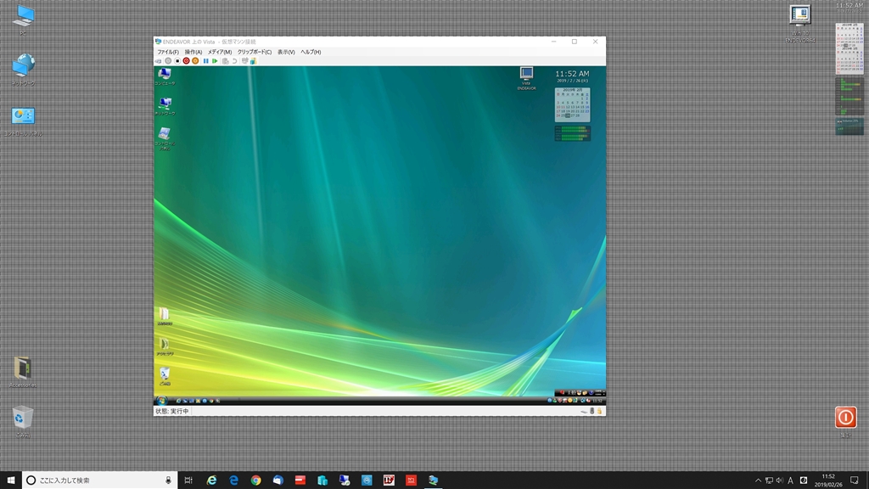Open the ヘルプ(H) menu

click(311, 52)
